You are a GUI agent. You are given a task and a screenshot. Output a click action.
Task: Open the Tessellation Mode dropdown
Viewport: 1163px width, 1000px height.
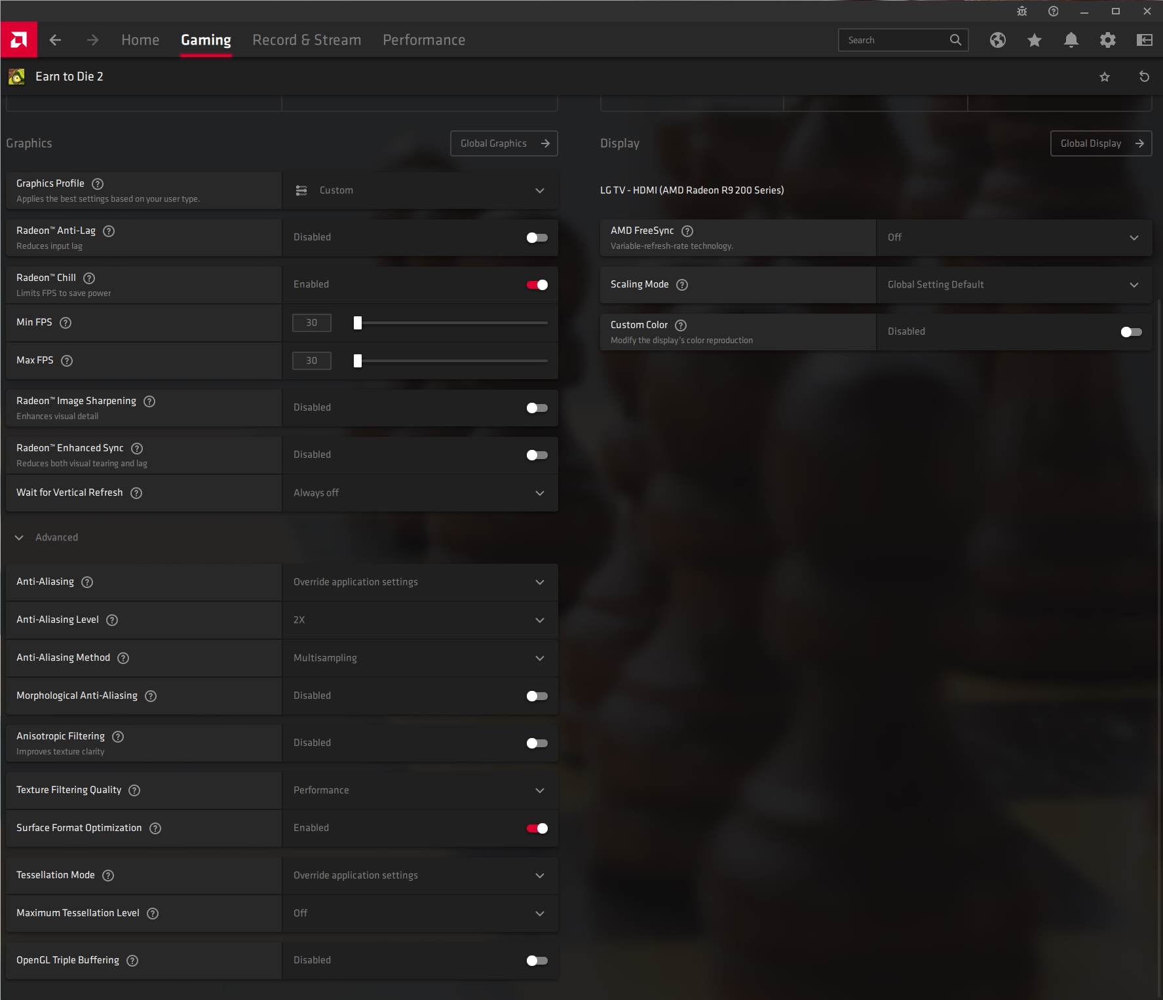(x=420, y=876)
